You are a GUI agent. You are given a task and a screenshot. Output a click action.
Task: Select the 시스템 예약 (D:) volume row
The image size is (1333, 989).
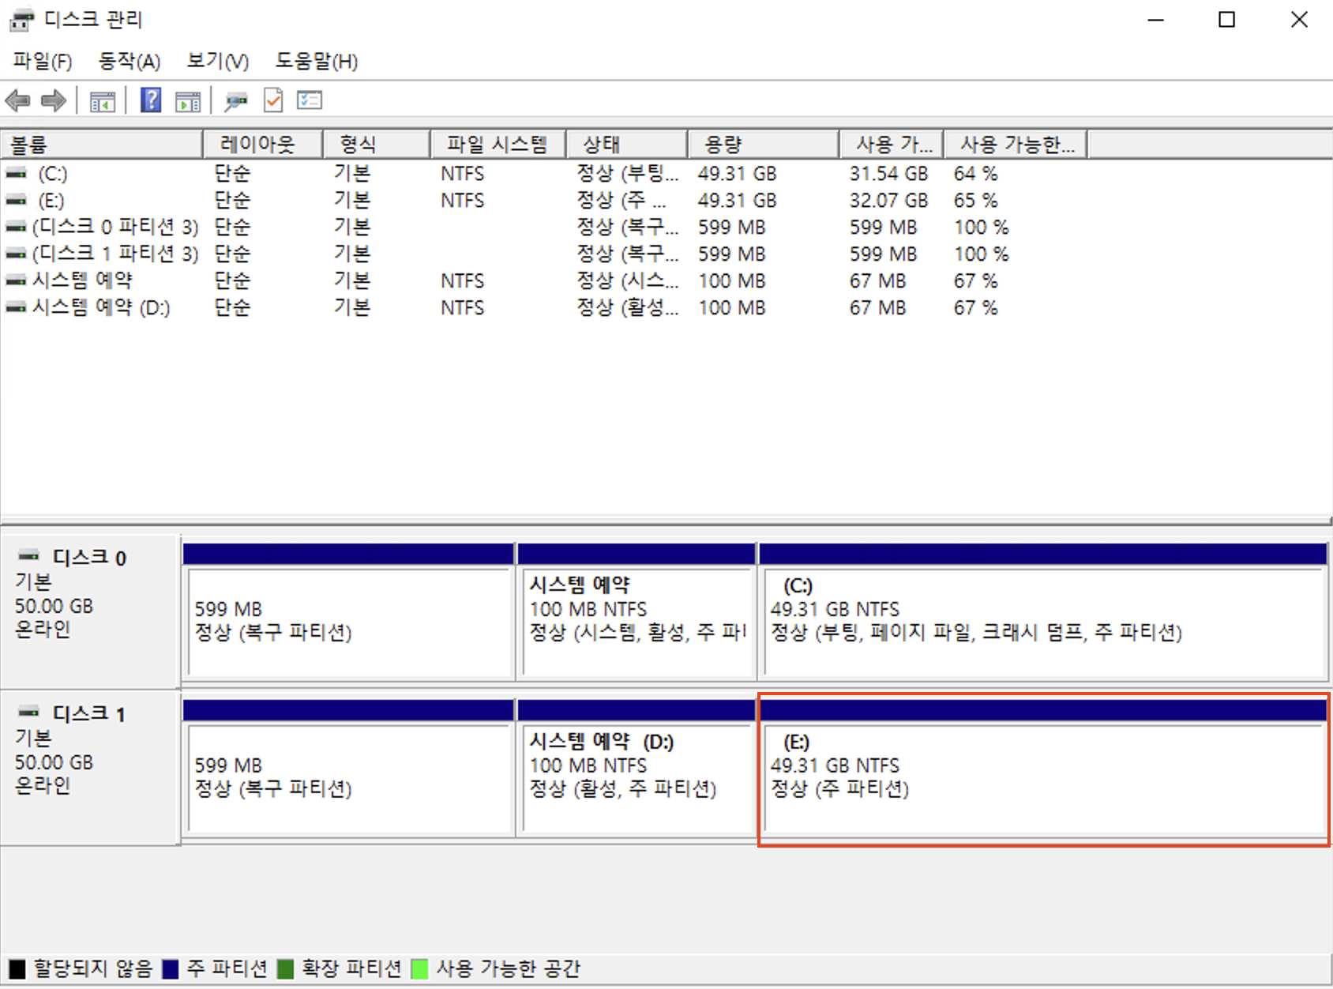[101, 307]
